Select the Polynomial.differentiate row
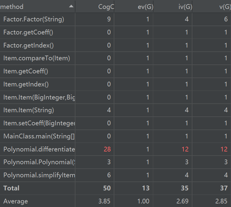 tap(115, 149)
